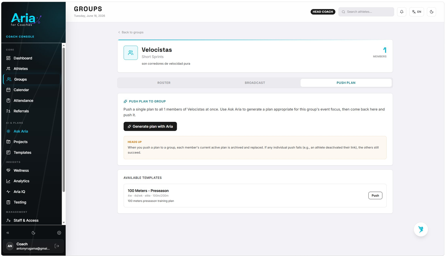Switch to the Broadcast tab
Screen dimensions: 445x256
255,83
